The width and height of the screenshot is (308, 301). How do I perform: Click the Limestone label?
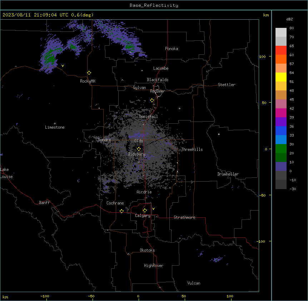pyautogui.click(x=55, y=127)
